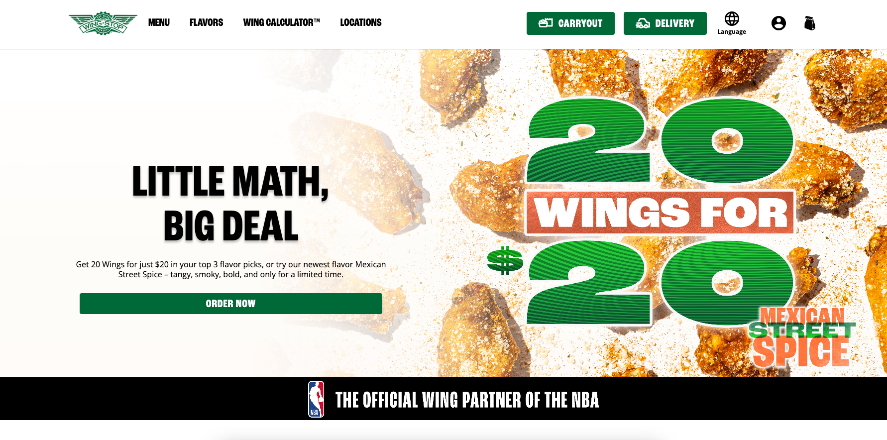Go to the FLAVORS page

(x=206, y=22)
